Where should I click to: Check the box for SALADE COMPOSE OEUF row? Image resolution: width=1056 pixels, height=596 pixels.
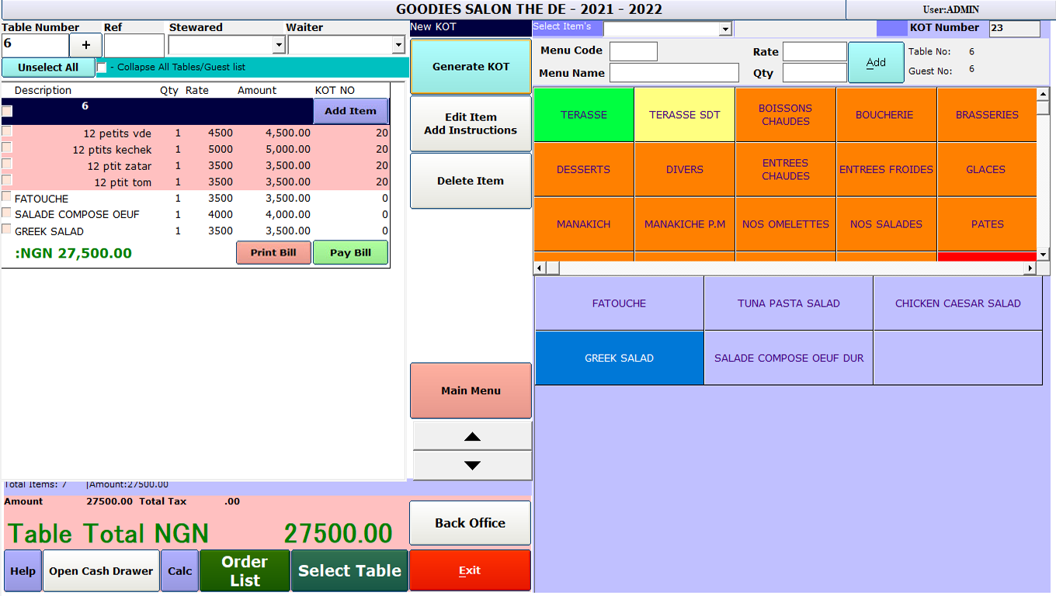point(7,213)
